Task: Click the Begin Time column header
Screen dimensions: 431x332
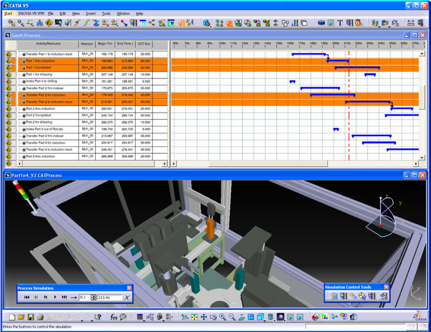Action: coord(105,44)
